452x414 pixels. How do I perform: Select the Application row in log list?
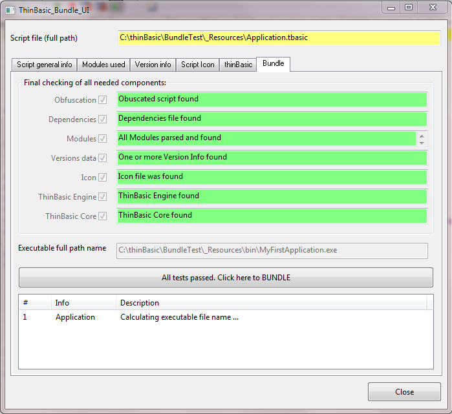point(75,317)
